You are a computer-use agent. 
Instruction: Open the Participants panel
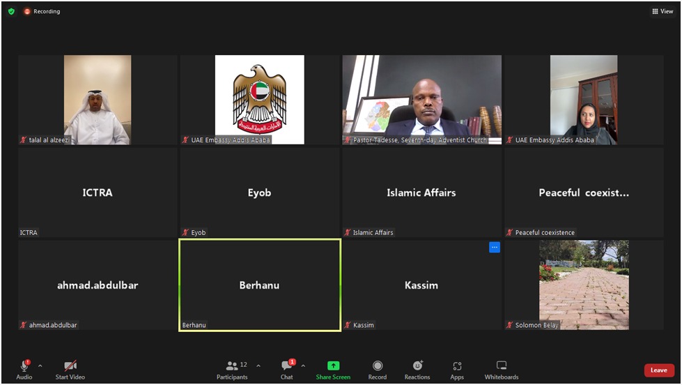pyautogui.click(x=232, y=370)
